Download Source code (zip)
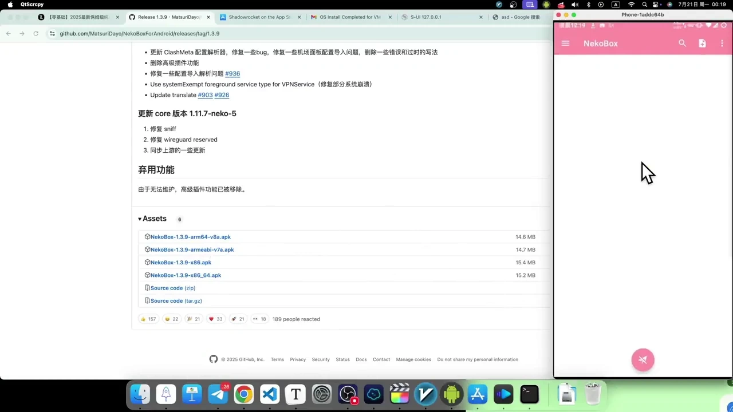 click(x=173, y=288)
